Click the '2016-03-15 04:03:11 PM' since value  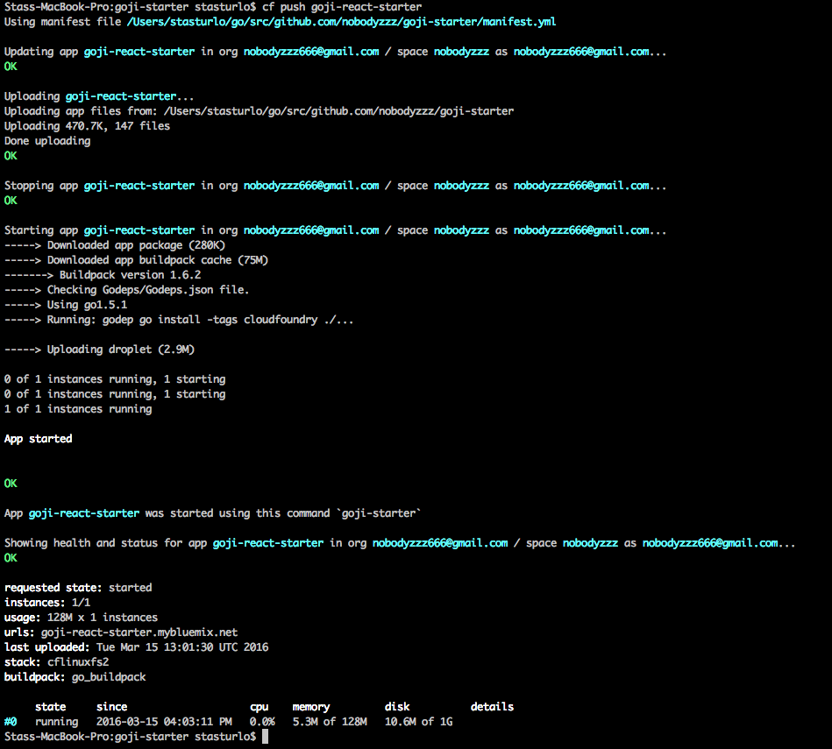click(164, 722)
